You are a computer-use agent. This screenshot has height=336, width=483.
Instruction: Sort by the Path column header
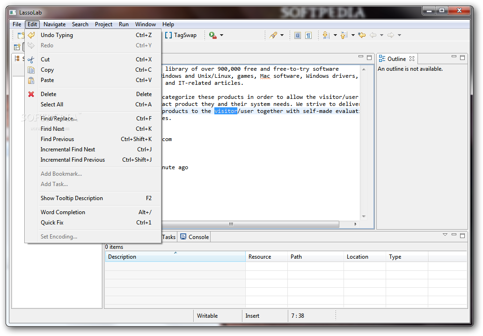(x=316, y=257)
